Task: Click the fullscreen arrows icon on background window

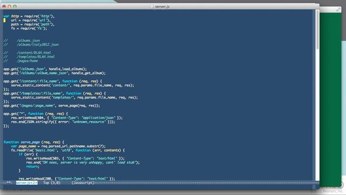Action: coord(338,9)
